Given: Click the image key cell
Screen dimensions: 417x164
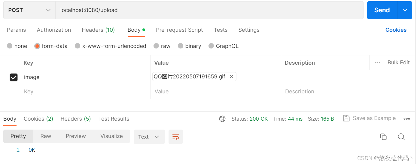Looking at the screenshot, I should pyautogui.click(x=85, y=78).
